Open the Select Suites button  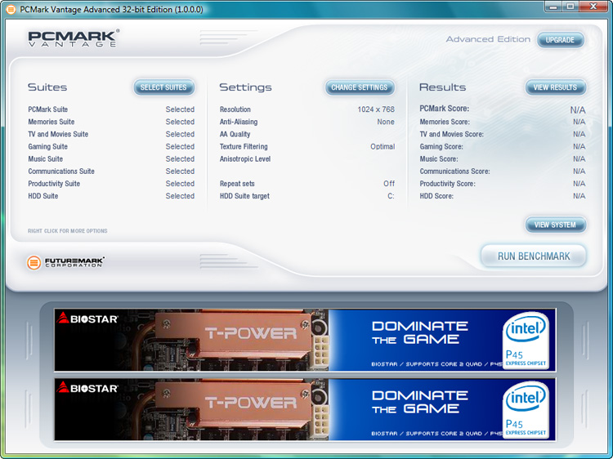(163, 87)
